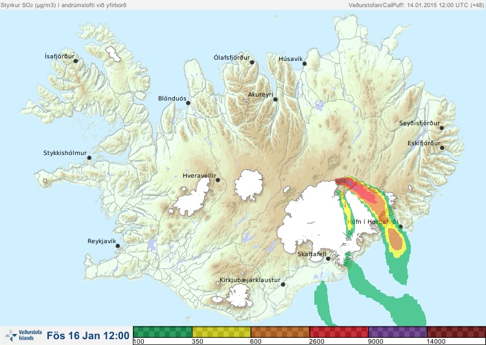The image size is (486, 345).
Task: Click the Seyðisfjörður marker dot
Action: point(442,128)
